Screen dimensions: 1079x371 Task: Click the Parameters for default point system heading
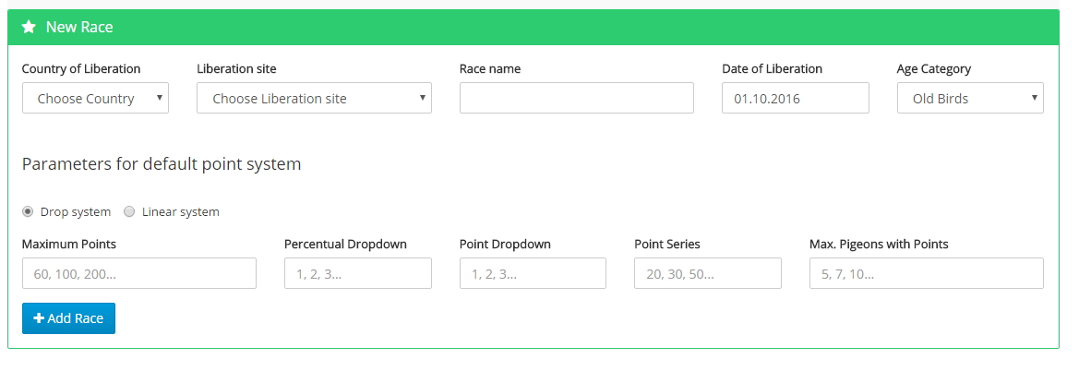pyautogui.click(x=162, y=165)
